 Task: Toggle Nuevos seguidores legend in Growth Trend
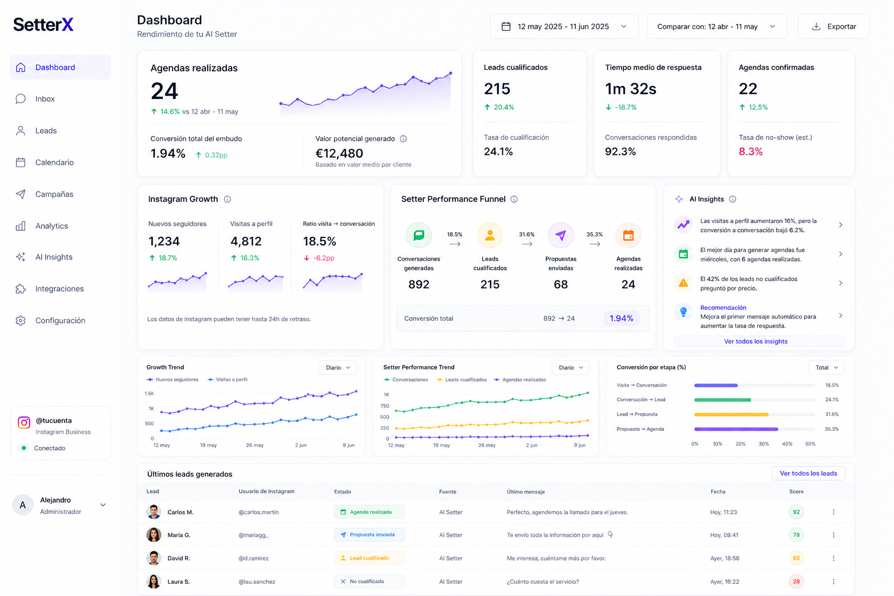172,379
